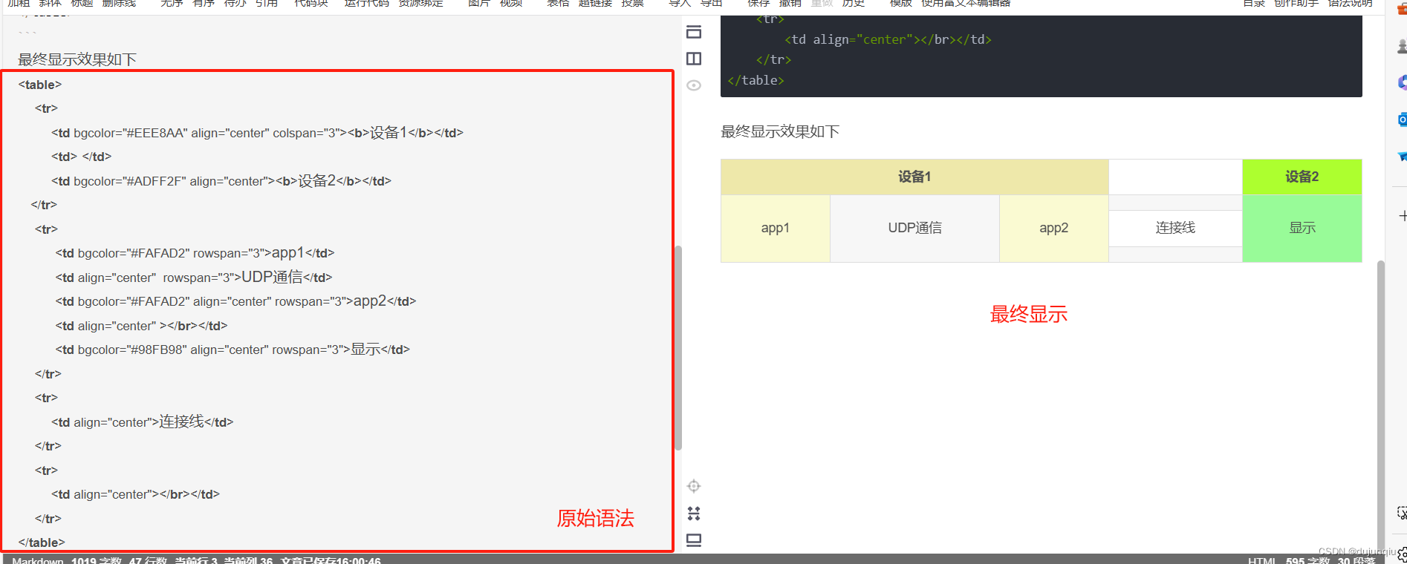This screenshot has height=564, width=1407.
Task: Click the editor pane vertical scrollbar
Action: pyautogui.click(x=677, y=347)
